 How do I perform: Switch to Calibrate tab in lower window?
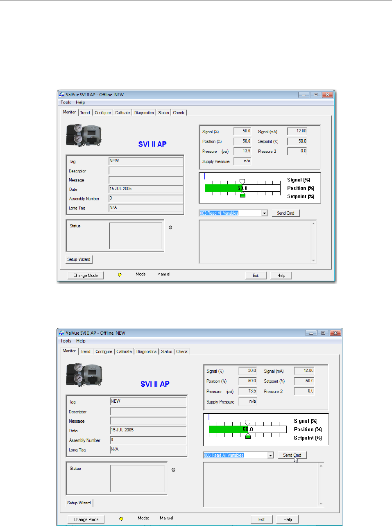124,351
